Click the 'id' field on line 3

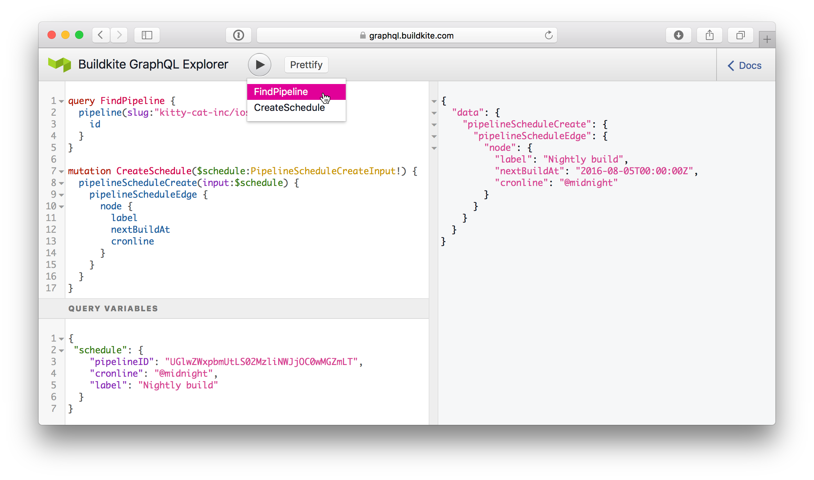[x=95, y=124]
